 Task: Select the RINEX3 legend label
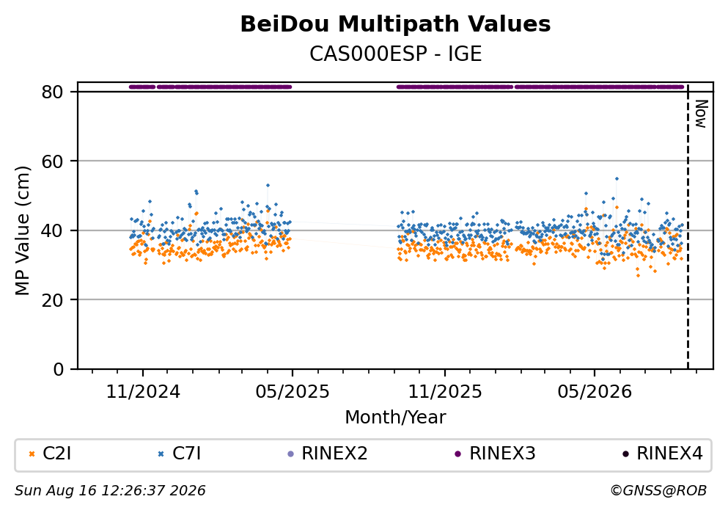(x=502, y=454)
